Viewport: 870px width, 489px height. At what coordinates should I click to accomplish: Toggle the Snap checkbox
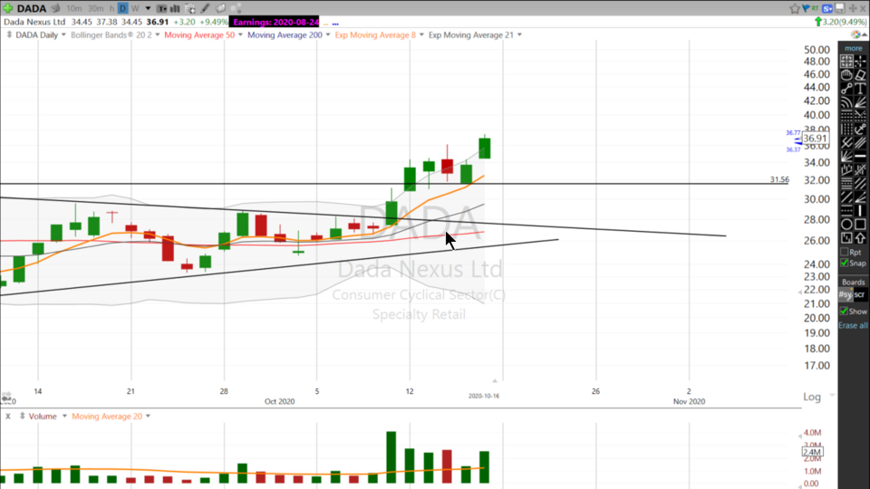click(x=845, y=263)
